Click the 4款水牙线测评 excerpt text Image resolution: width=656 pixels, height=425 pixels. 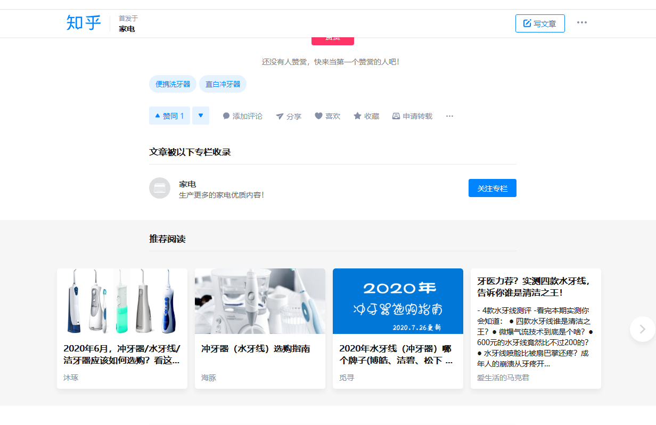click(536, 337)
